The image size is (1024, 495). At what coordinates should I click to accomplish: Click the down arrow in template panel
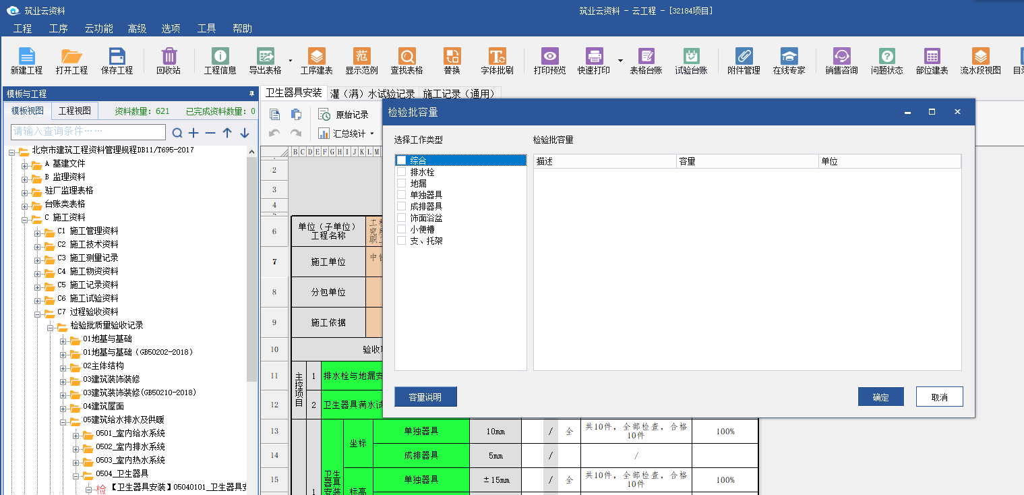[244, 133]
